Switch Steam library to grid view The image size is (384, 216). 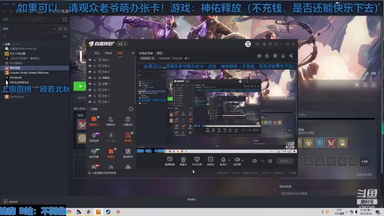pyautogui.click(x=65, y=19)
